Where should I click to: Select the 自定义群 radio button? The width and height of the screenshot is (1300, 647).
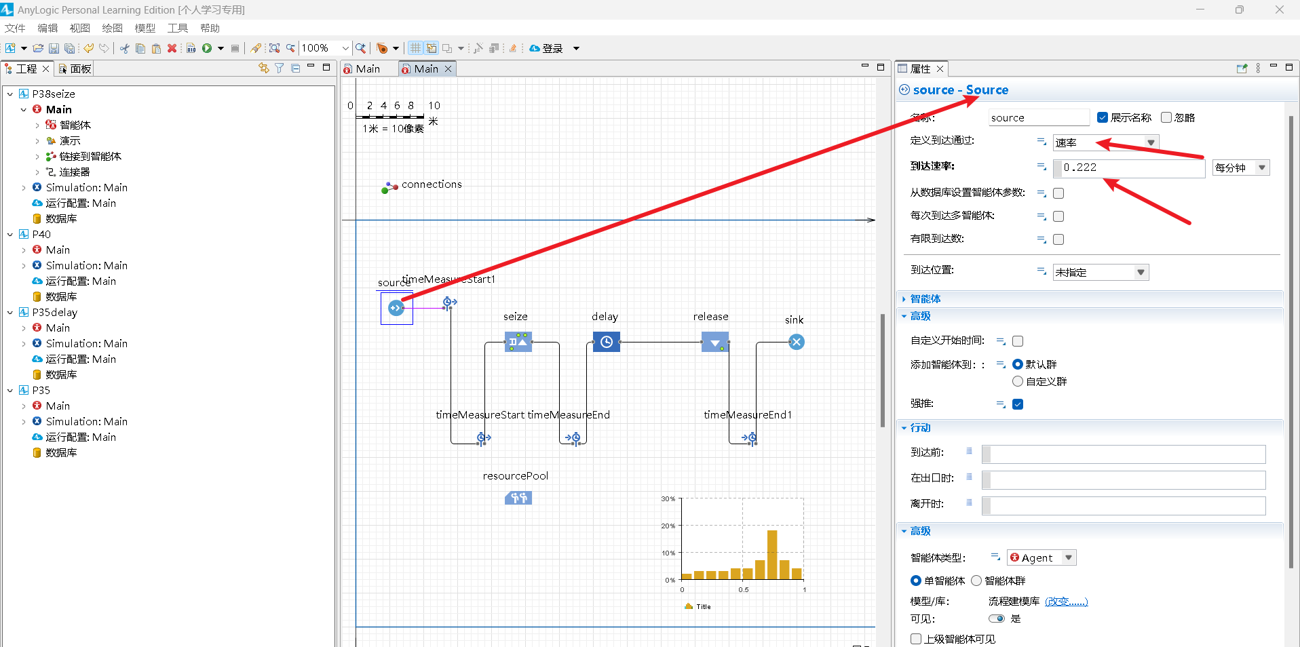coord(1018,381)
